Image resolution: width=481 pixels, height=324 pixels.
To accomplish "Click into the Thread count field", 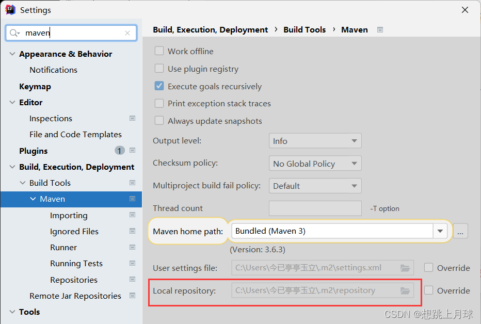I will click(315, 208).
